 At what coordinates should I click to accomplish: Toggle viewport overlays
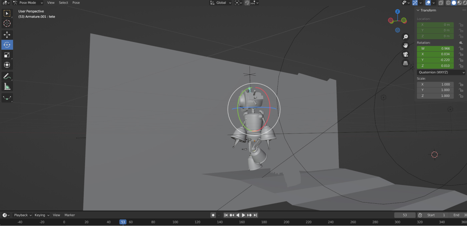click(428, 3)
